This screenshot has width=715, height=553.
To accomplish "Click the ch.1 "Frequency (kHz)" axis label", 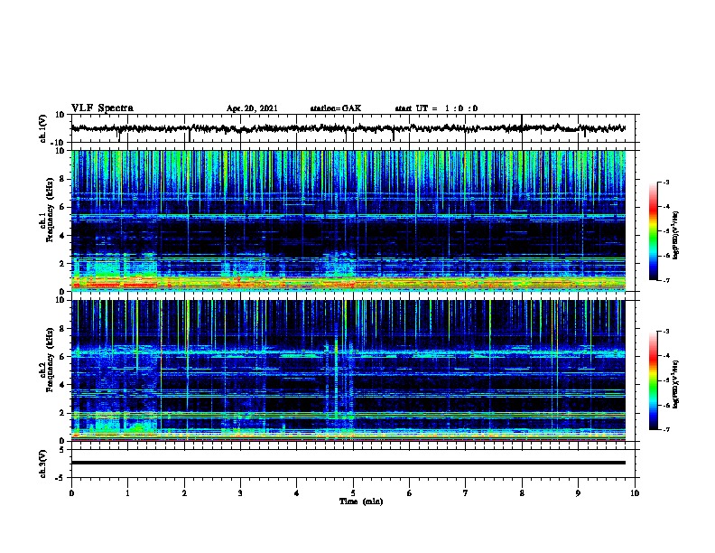I will pyautogui.click(x=50, y=210).
